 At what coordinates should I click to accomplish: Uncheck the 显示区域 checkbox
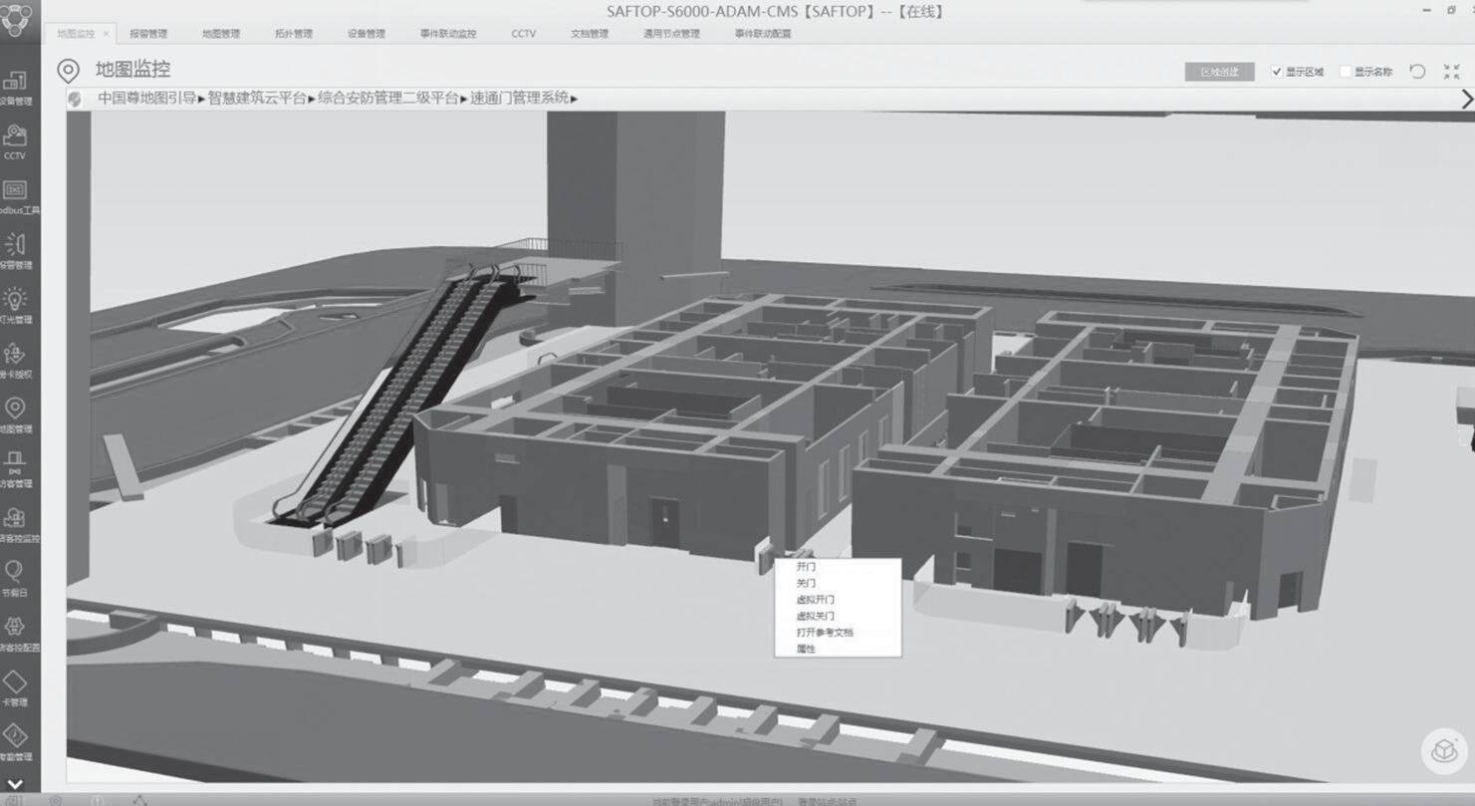click(1277, 72)
